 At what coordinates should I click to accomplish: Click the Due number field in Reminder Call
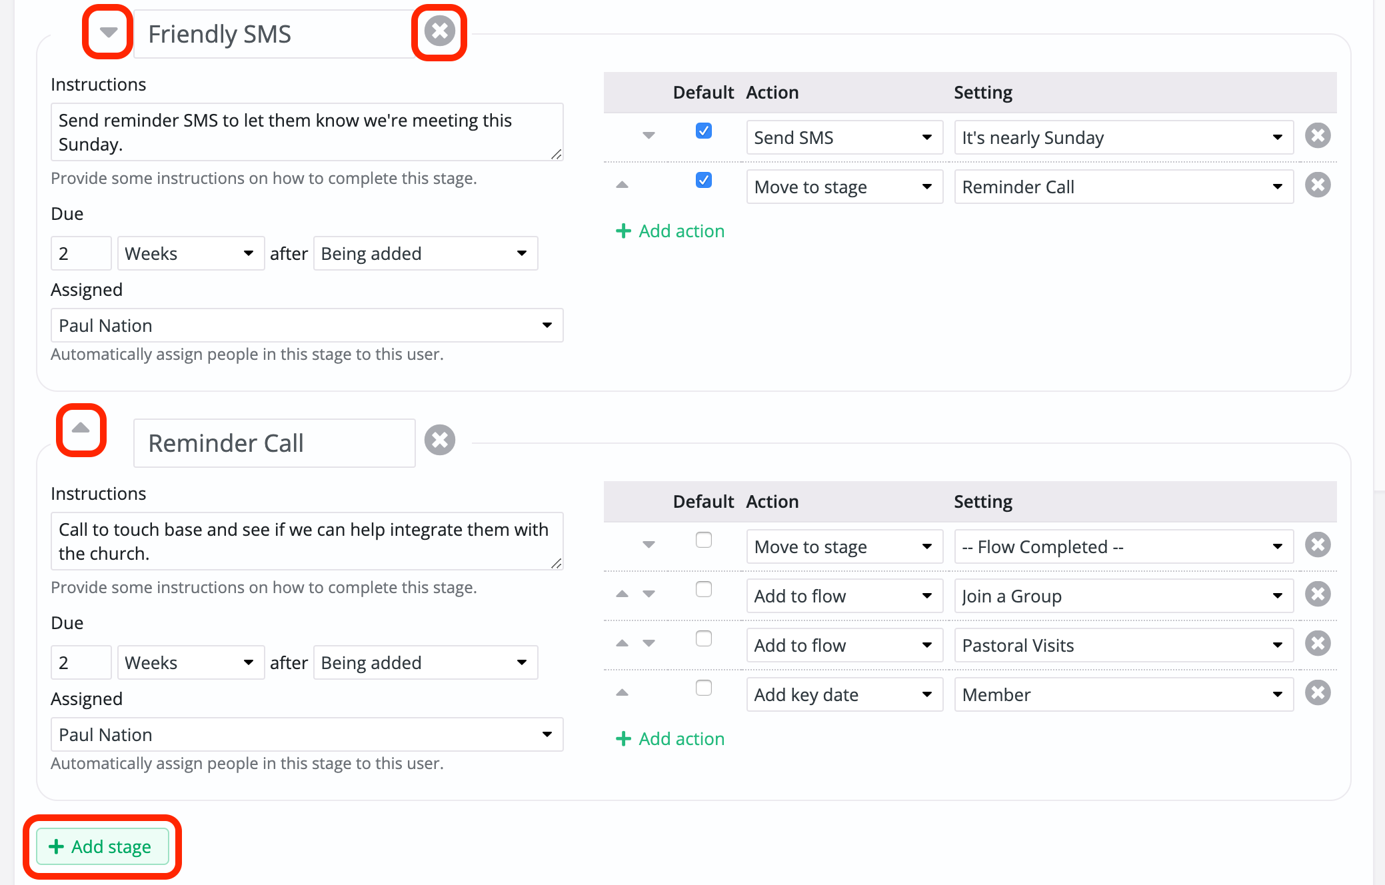81,662
